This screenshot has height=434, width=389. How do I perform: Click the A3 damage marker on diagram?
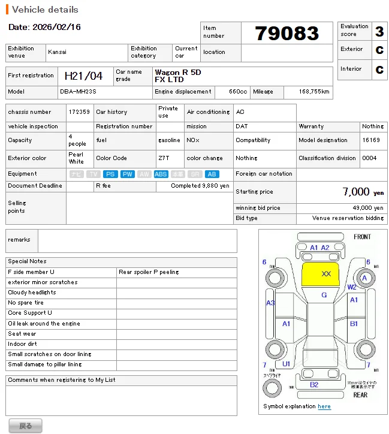270,303
